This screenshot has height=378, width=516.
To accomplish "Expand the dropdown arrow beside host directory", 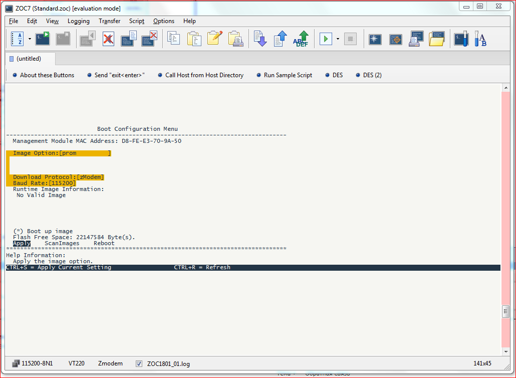I will pos(30,39).
